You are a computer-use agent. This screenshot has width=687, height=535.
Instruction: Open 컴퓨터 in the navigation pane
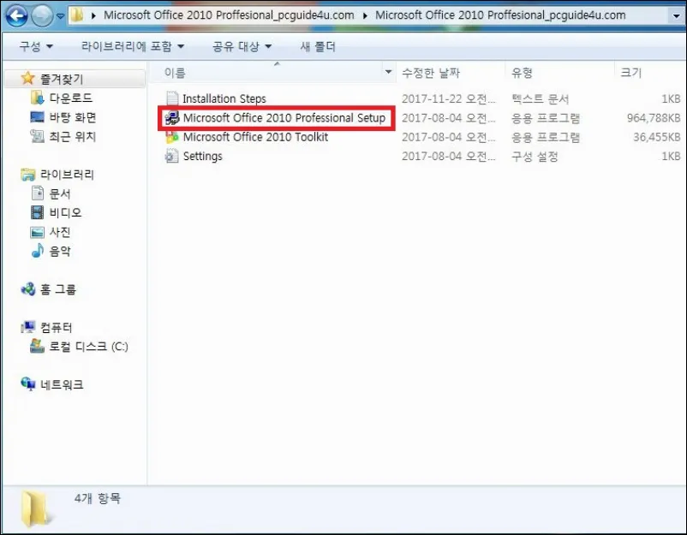56,328
